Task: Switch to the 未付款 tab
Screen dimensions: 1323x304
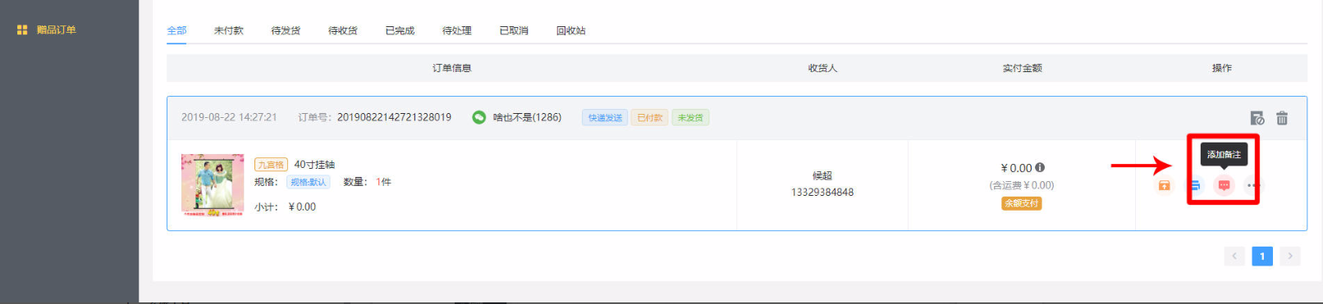Action: [x=229, y=30]
